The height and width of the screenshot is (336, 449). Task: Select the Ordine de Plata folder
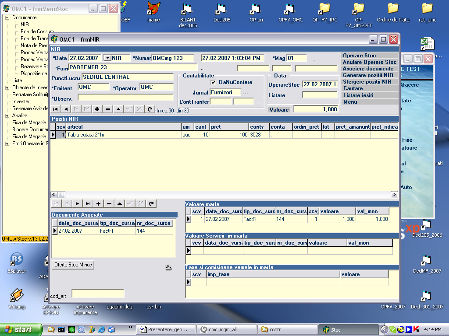[393, 12]
